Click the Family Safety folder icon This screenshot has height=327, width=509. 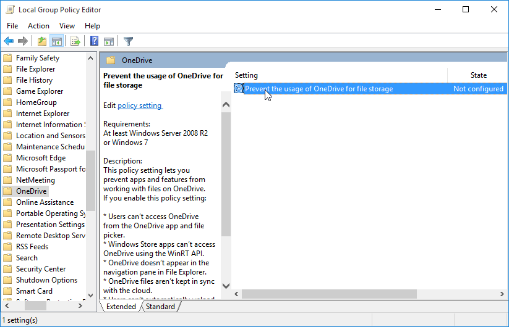click(7, 58)
